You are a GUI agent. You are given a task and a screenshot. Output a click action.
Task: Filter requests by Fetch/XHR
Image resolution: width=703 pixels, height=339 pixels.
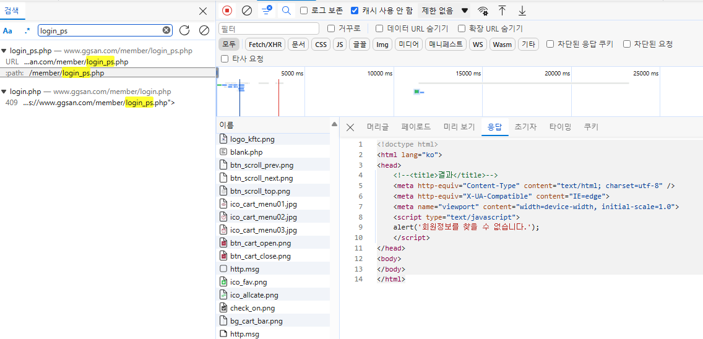[265, 44]
